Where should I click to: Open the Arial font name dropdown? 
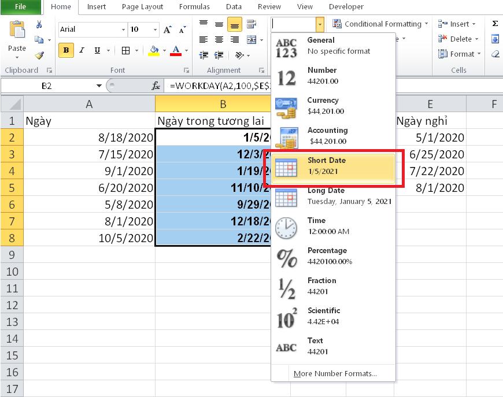123,29
